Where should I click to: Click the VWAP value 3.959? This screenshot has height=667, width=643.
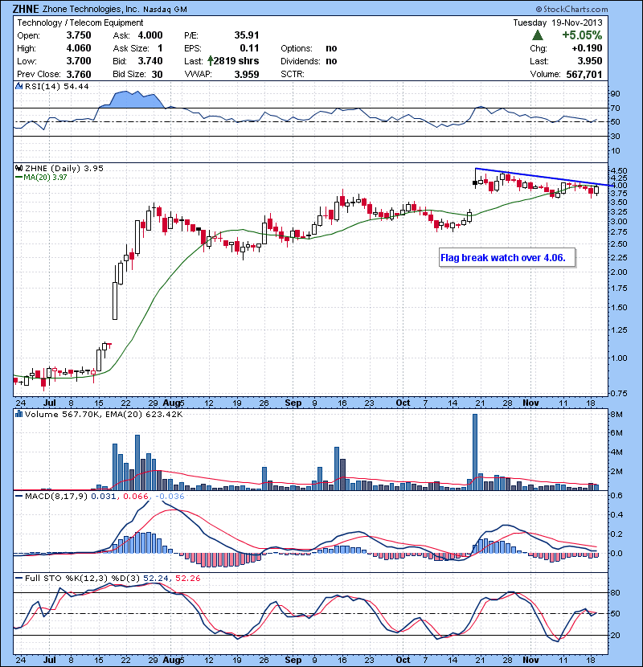point(243,73)
